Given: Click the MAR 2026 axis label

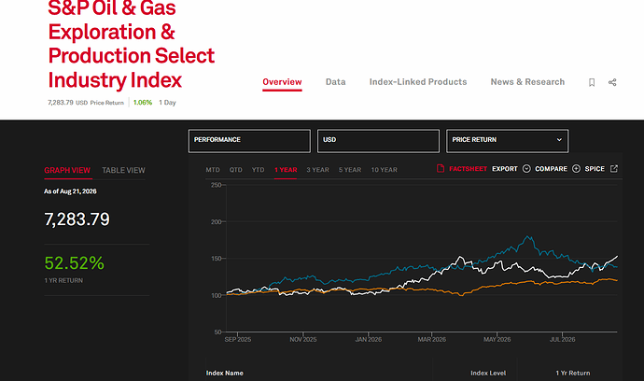Looking at the screenshot, I should (x=431, y=340).
